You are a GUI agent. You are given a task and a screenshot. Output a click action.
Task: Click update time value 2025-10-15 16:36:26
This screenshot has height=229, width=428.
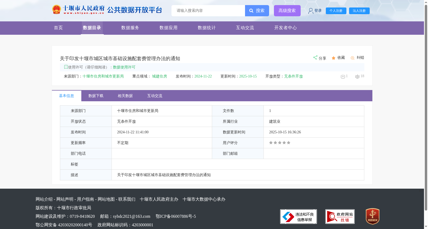tap(285, 132)
